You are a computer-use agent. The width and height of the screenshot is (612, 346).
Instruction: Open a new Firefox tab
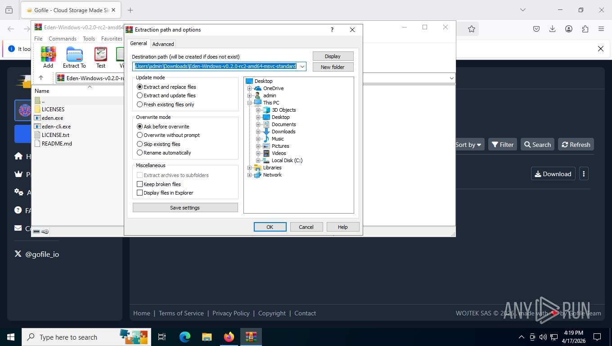tap(130, 10)
